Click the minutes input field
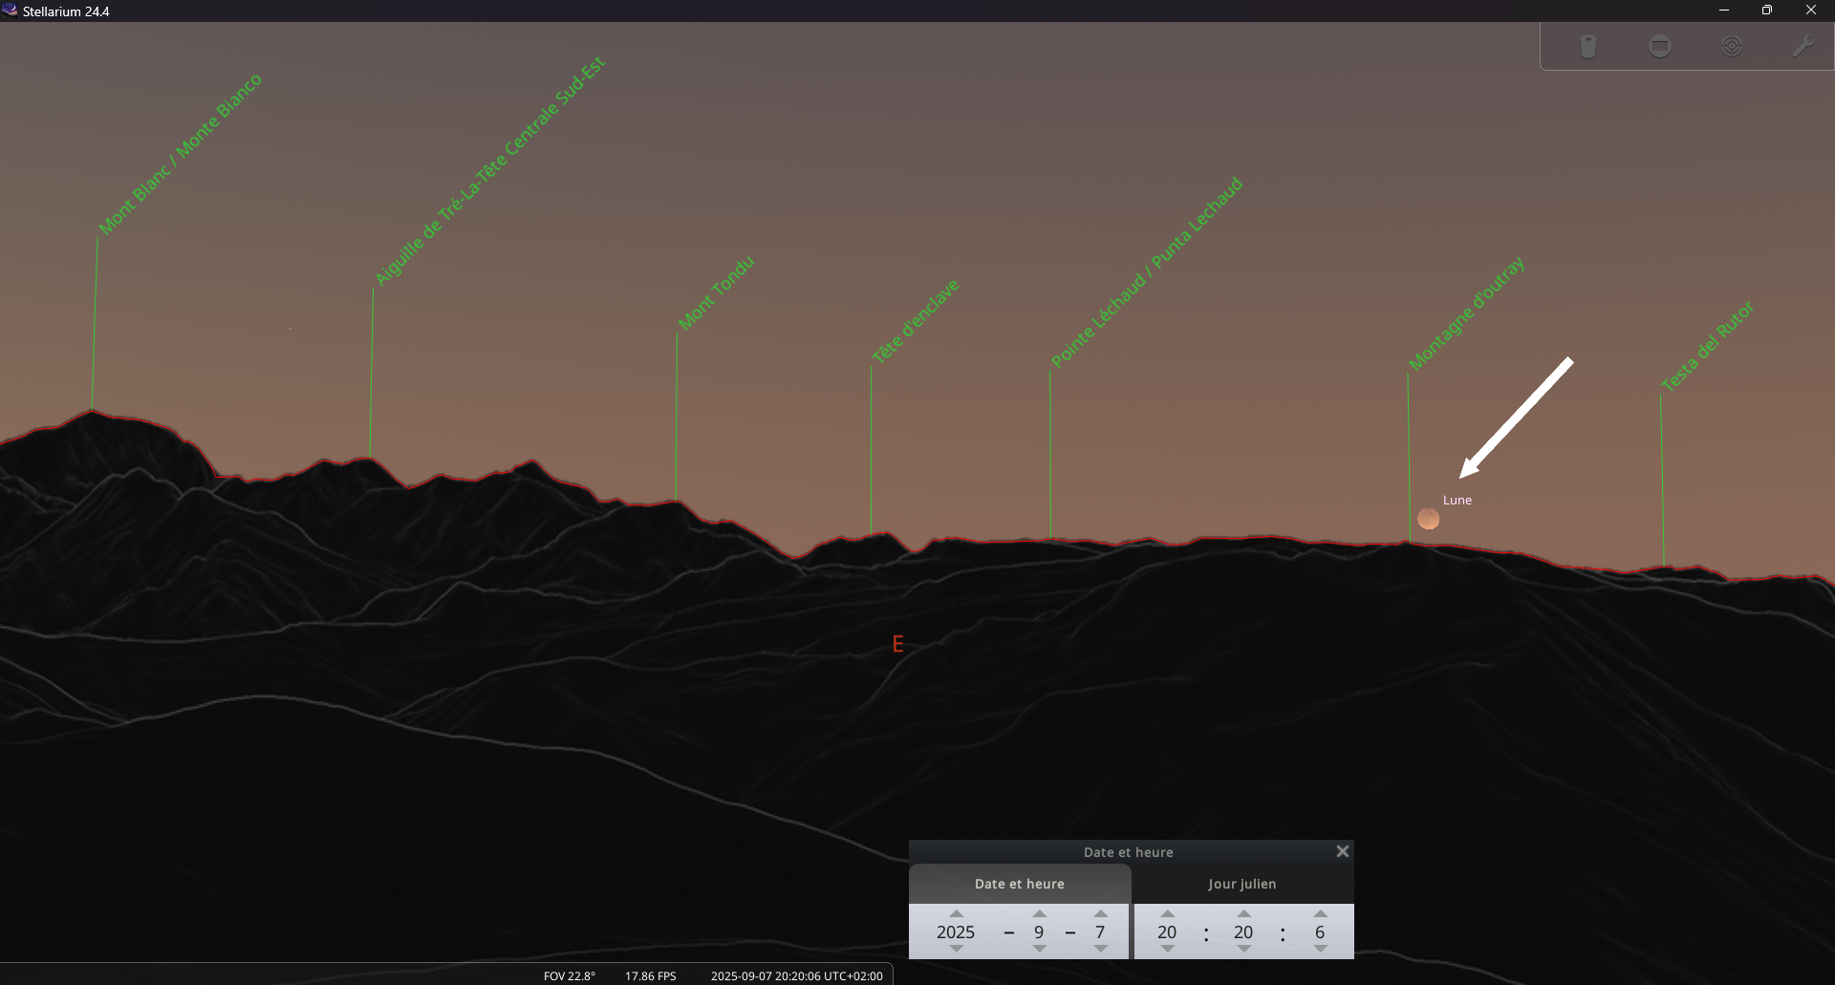This screenshot has width=1835, height=985. (1243, 931)
